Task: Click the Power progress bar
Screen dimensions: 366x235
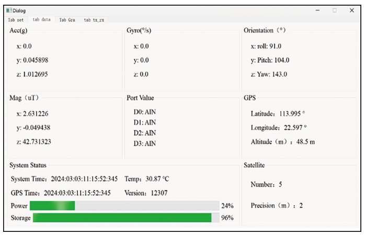Action: coord(124,206)
